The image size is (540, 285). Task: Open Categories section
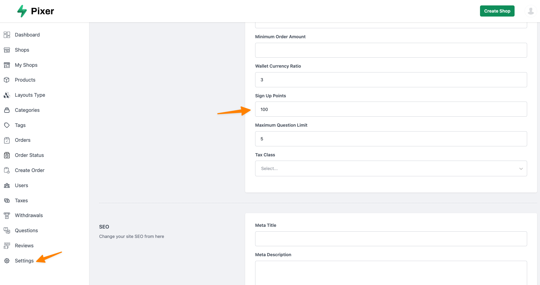27,110
